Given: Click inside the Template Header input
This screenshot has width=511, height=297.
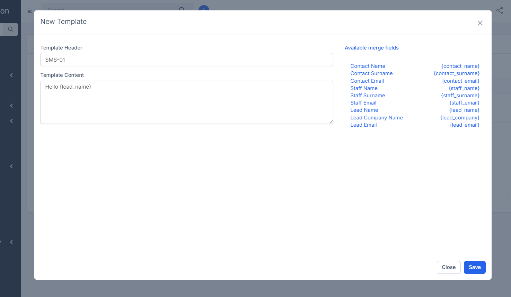Looking at the screenshot, I should [187, 60].
